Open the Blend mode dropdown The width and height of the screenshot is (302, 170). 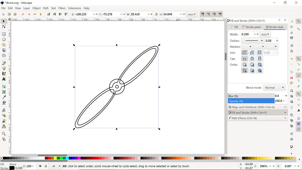[x=274, y=88]
